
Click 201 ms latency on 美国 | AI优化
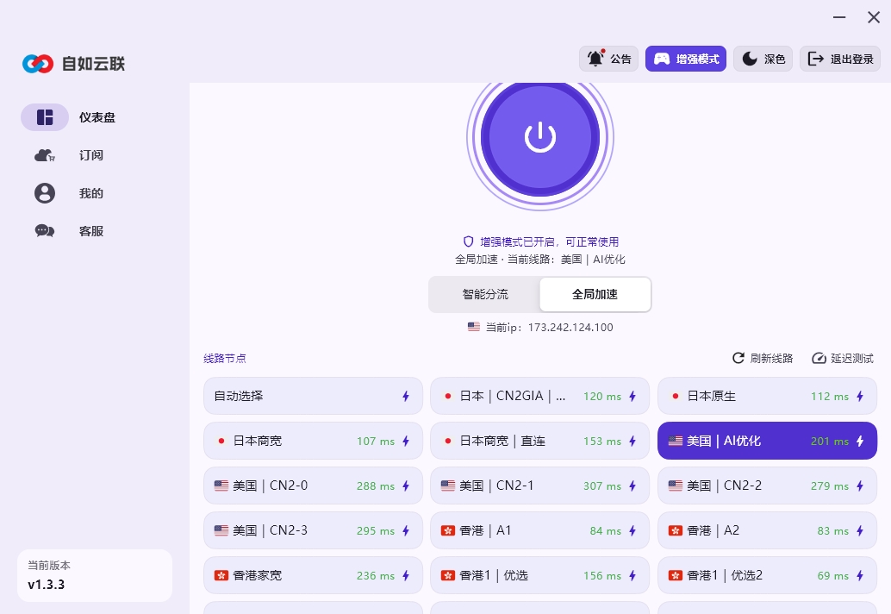(830, 442)
